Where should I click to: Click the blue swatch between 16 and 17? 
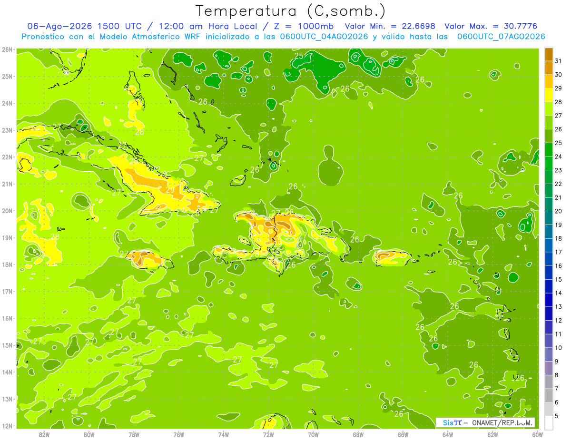(549, 259)
